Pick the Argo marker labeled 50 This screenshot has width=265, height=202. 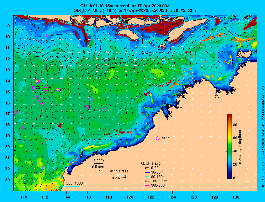(x=15, y=112)
